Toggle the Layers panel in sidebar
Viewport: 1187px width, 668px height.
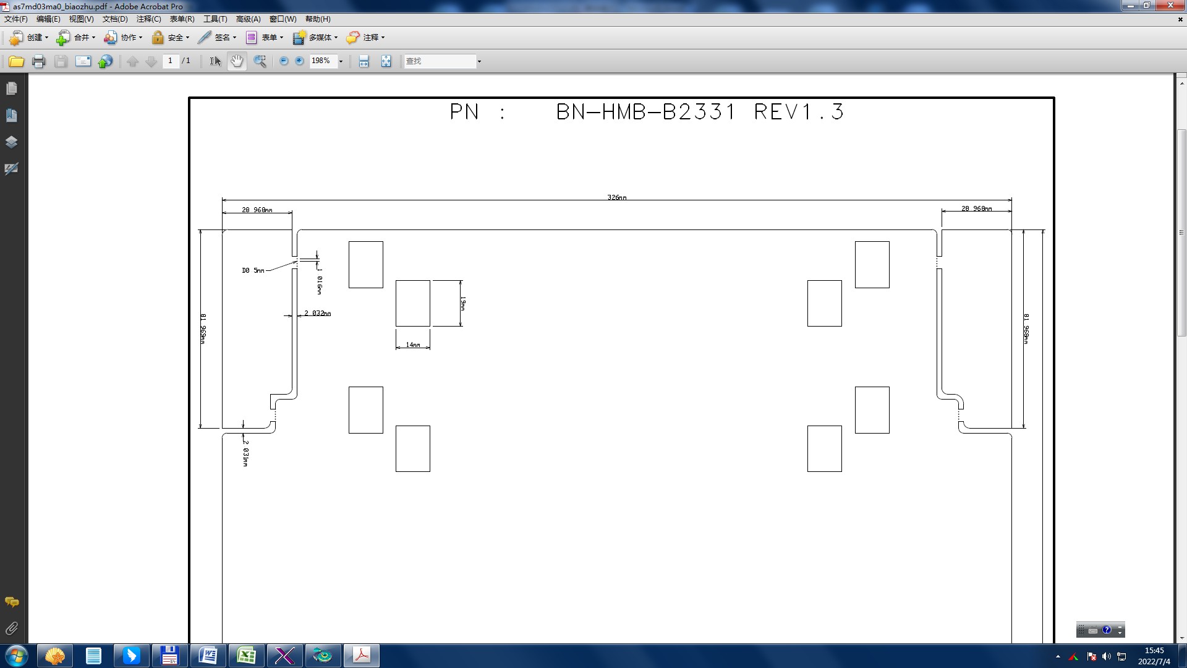(11, 142)
